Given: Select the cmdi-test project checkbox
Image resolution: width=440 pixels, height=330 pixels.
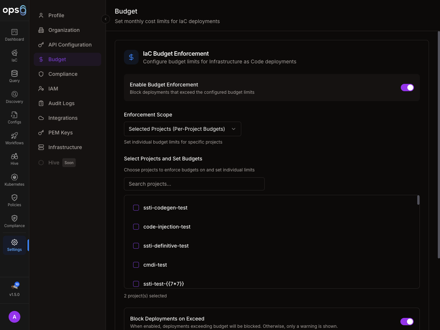Looking at the screenshot, I should coord(136,265).
